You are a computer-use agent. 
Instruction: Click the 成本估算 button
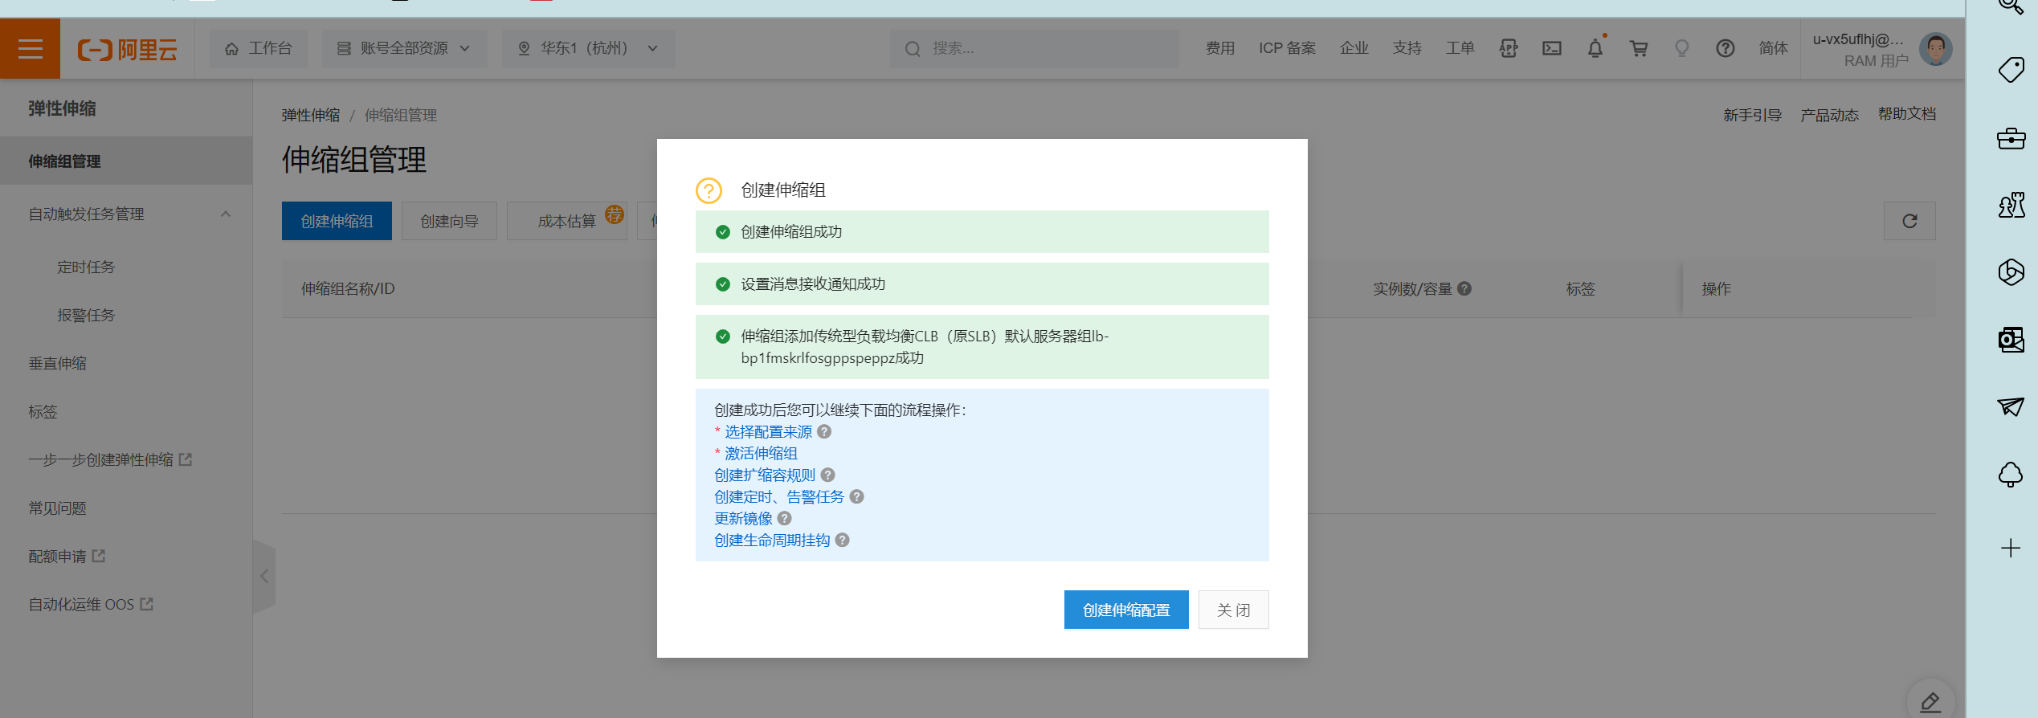566,221
